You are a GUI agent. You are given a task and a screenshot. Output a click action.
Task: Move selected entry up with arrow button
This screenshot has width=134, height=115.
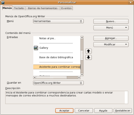[88, 51]
